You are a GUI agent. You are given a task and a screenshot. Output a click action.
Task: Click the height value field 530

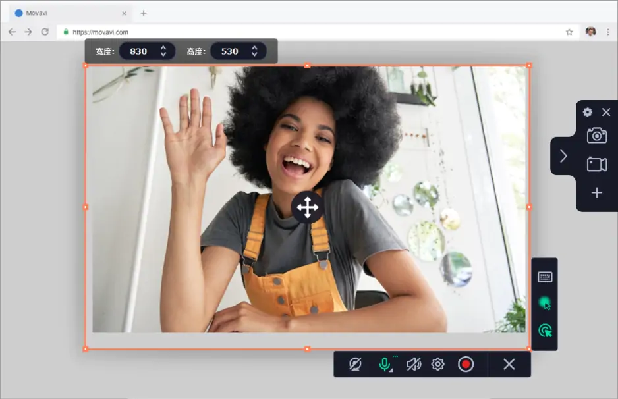click(x=230, y=51)
